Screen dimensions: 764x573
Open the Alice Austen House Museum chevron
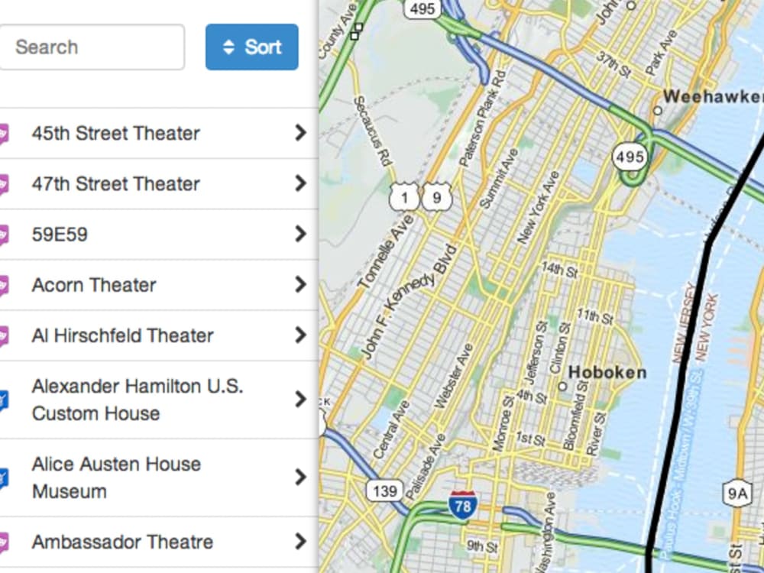[x=300, y=477]
